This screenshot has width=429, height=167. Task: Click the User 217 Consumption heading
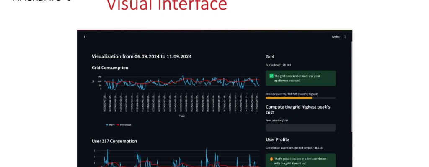(x=114, y=141)
